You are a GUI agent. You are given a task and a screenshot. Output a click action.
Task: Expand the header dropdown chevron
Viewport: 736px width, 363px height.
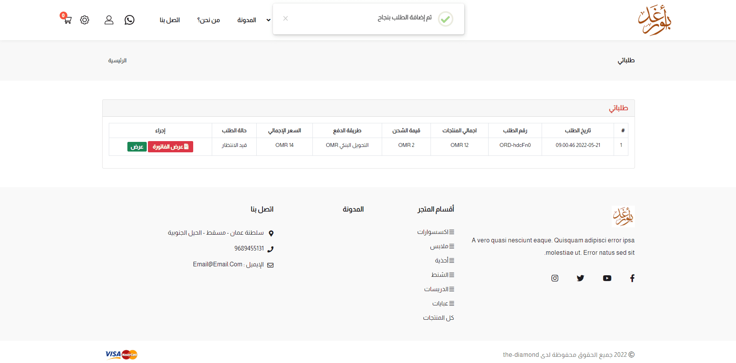point(268,20)
